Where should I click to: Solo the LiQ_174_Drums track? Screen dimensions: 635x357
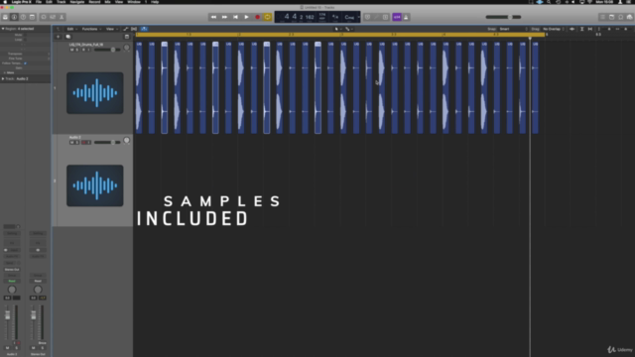click(x=77, y=50)
